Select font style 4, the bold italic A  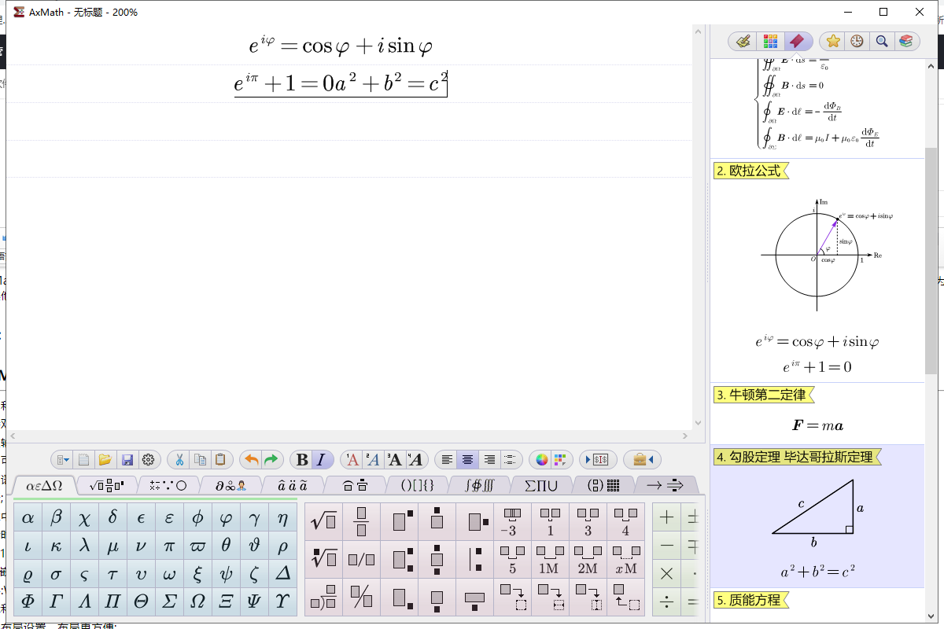(415, 459)
